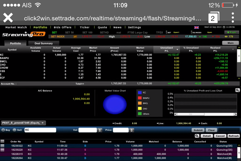
Task: Click the order search magnifier icon
Action: coord(197,136)
